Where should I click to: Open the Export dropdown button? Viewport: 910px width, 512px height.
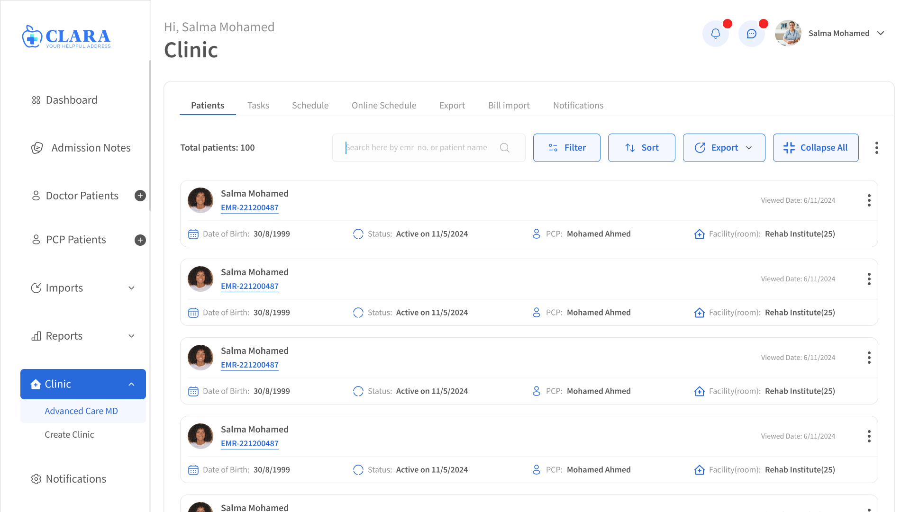coord(724,148)
